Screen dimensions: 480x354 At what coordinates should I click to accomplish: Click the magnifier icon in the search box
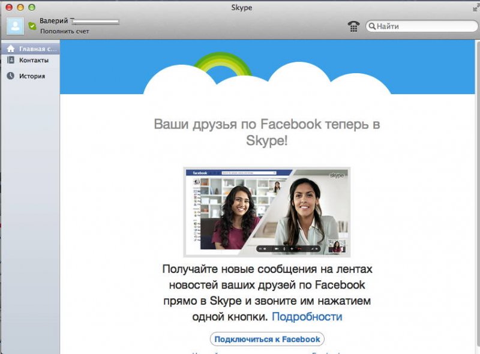(371, 26)
